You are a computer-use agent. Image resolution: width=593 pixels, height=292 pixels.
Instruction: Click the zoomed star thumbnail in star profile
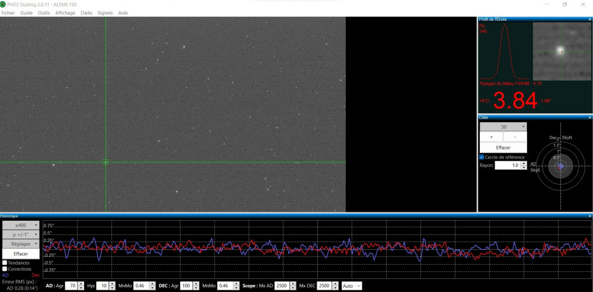point(562,52)
